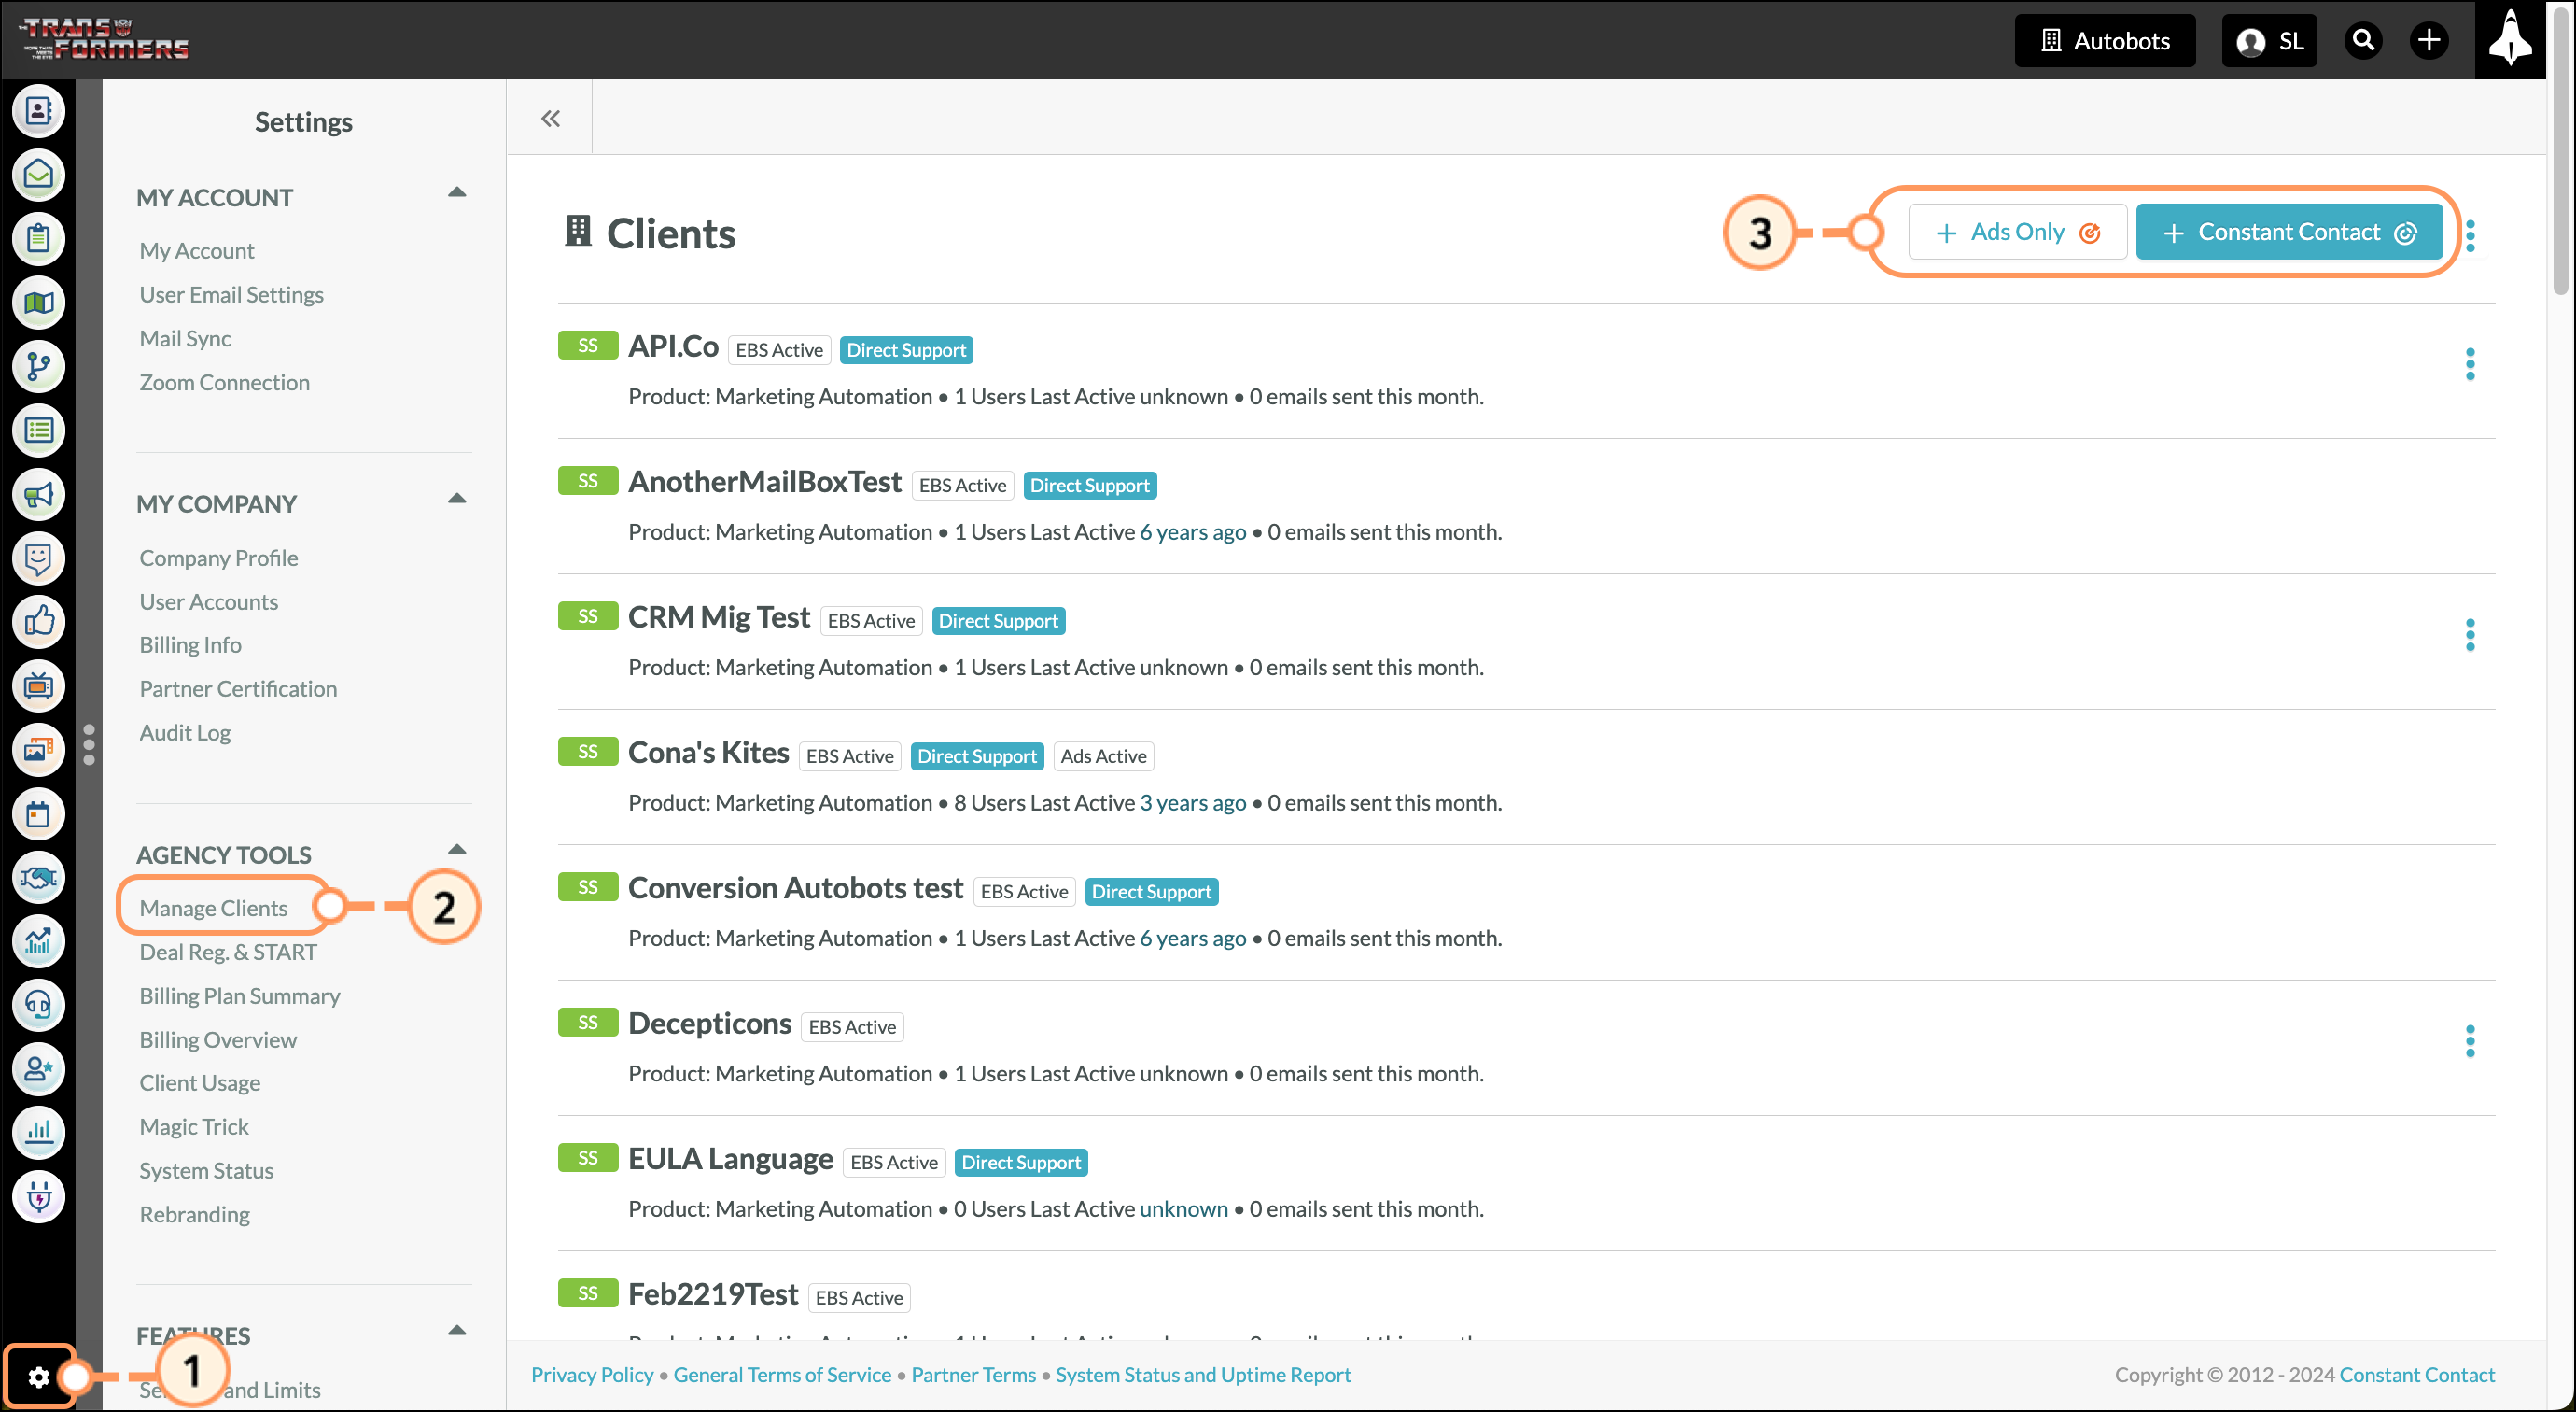Viewport: 2576px width, 1412px height.
Task: Click Direct Support tag on EULA Language
Action: click(x=1021, y=1163)
